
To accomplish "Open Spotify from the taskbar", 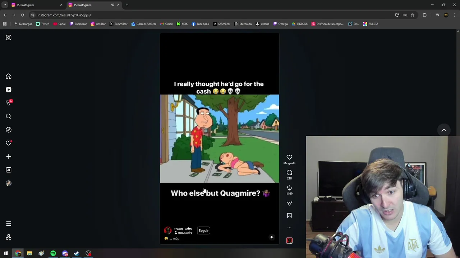I will 53,254.
